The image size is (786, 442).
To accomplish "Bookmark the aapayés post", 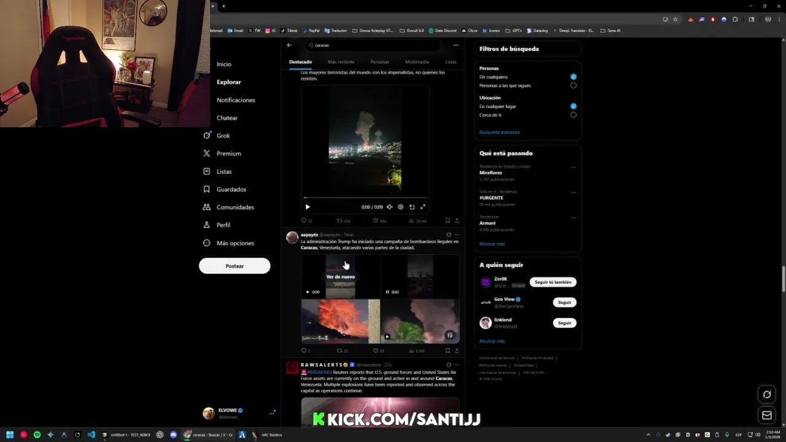I will pos(447,351).
